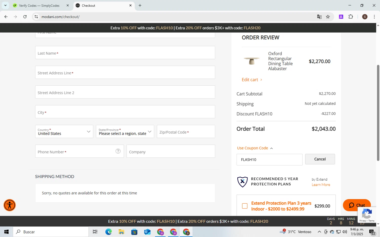Click the coupon code field containing FLASH10
The height and width of the screenshot is (237, 380).
[270, 160]
